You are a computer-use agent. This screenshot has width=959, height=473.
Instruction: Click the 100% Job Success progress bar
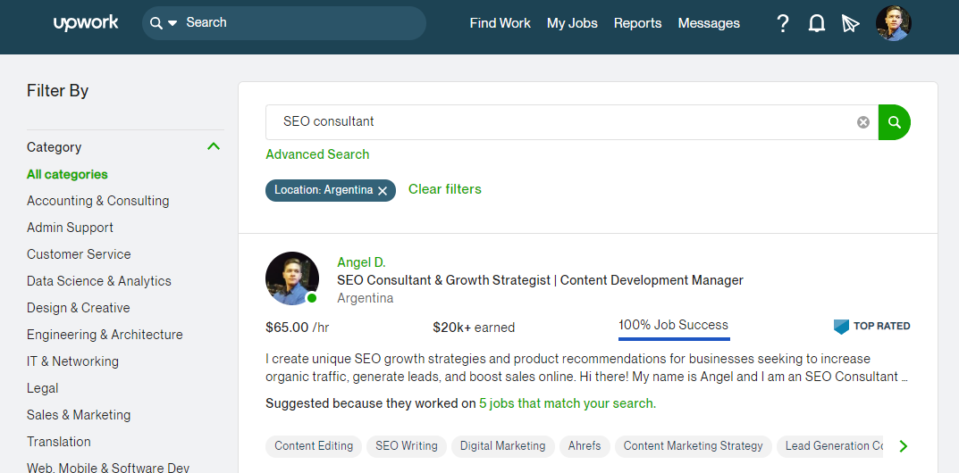pos(674,338)
